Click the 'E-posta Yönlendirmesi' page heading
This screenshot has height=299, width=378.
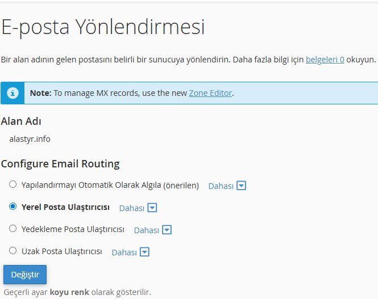103,27
